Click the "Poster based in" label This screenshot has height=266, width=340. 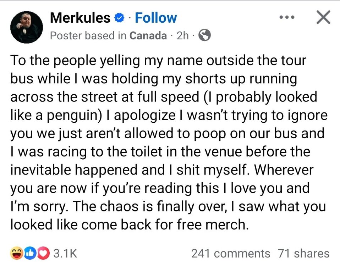pos(88,35)
